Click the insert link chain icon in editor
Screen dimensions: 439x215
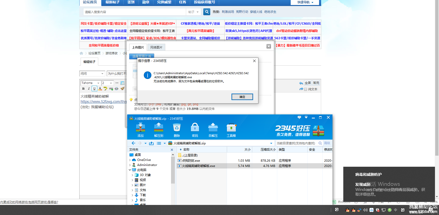[x=111, y=89]
